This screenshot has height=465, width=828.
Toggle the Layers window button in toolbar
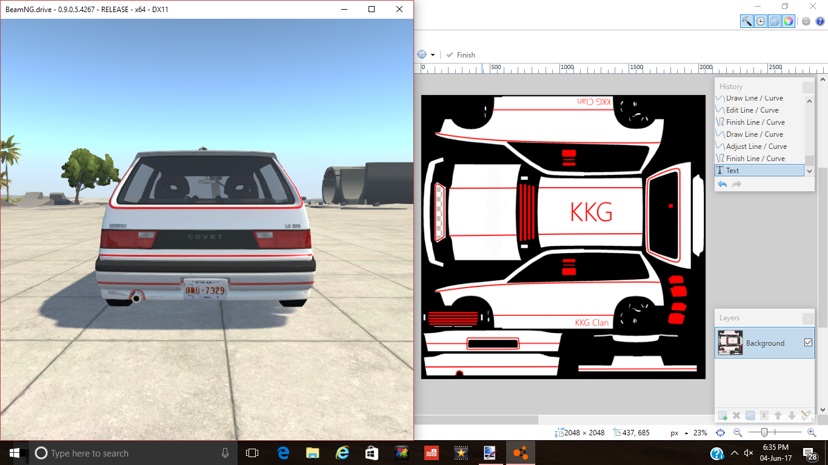pos(774,21)
